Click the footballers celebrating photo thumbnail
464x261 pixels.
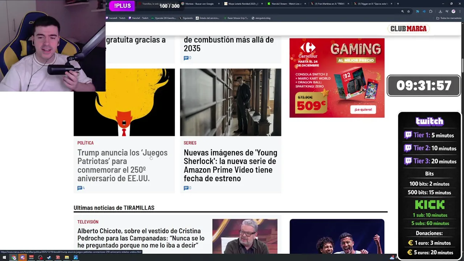tap(337, 236)
